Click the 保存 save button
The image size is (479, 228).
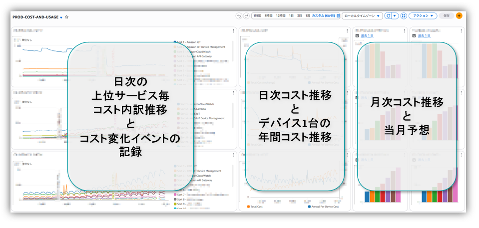coord(447,16)
